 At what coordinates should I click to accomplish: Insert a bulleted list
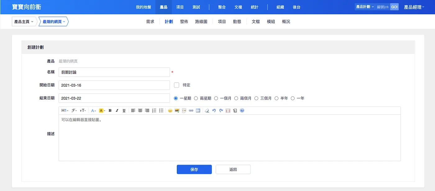coord(161,111)
